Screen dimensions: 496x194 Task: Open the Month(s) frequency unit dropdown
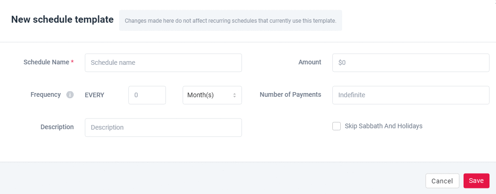coord(212,95)
